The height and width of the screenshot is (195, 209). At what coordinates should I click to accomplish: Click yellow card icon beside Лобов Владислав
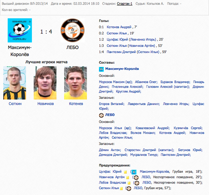[x=129, y=183]
